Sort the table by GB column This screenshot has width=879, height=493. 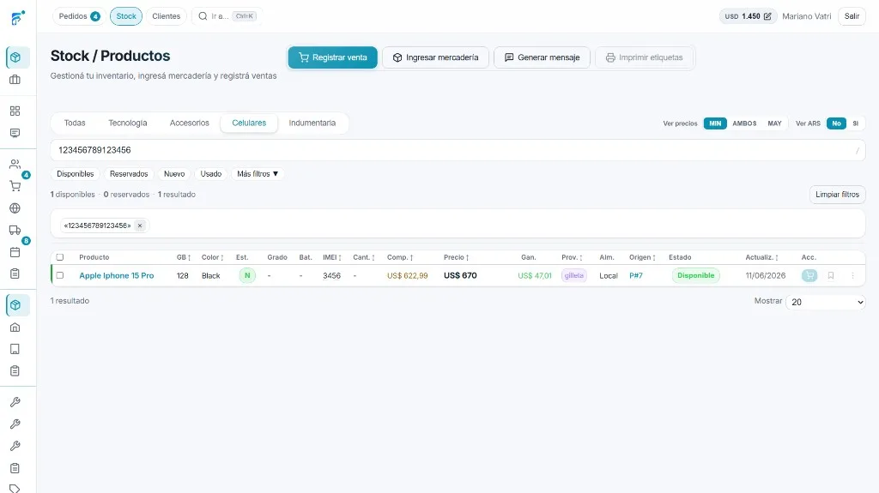[x=184, y=257]
